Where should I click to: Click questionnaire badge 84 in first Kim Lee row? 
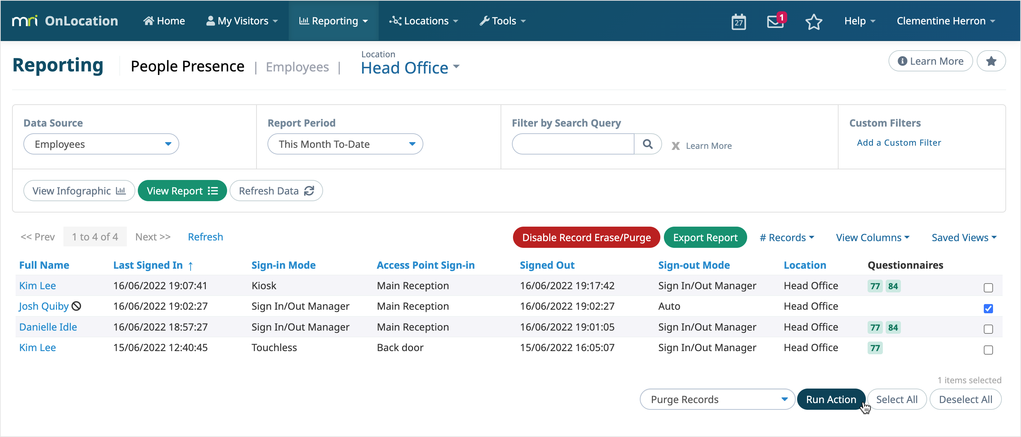click(x=893, y=286)
